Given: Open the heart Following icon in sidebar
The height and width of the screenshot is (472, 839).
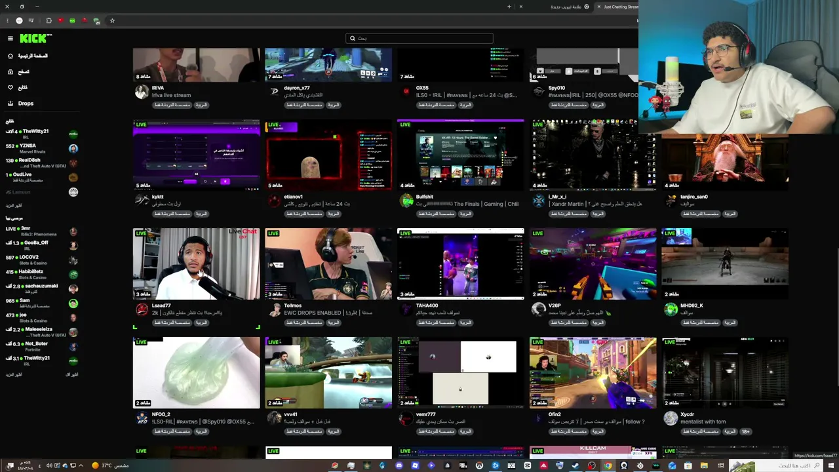Looking at the screenshot, I should tap(10, 87).
